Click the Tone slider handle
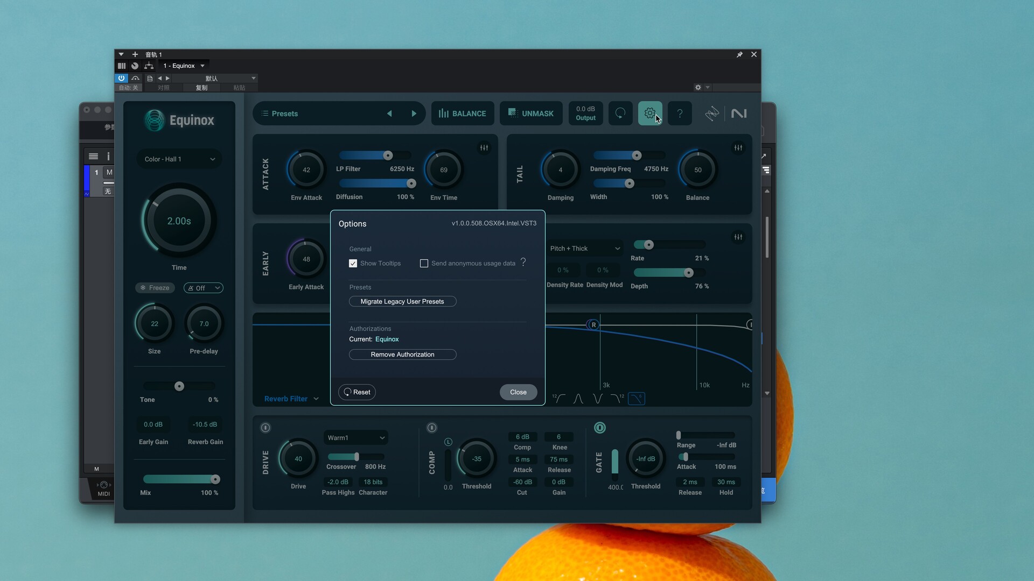This screenshot has width=1034, height=581. (x=179, y=386)
